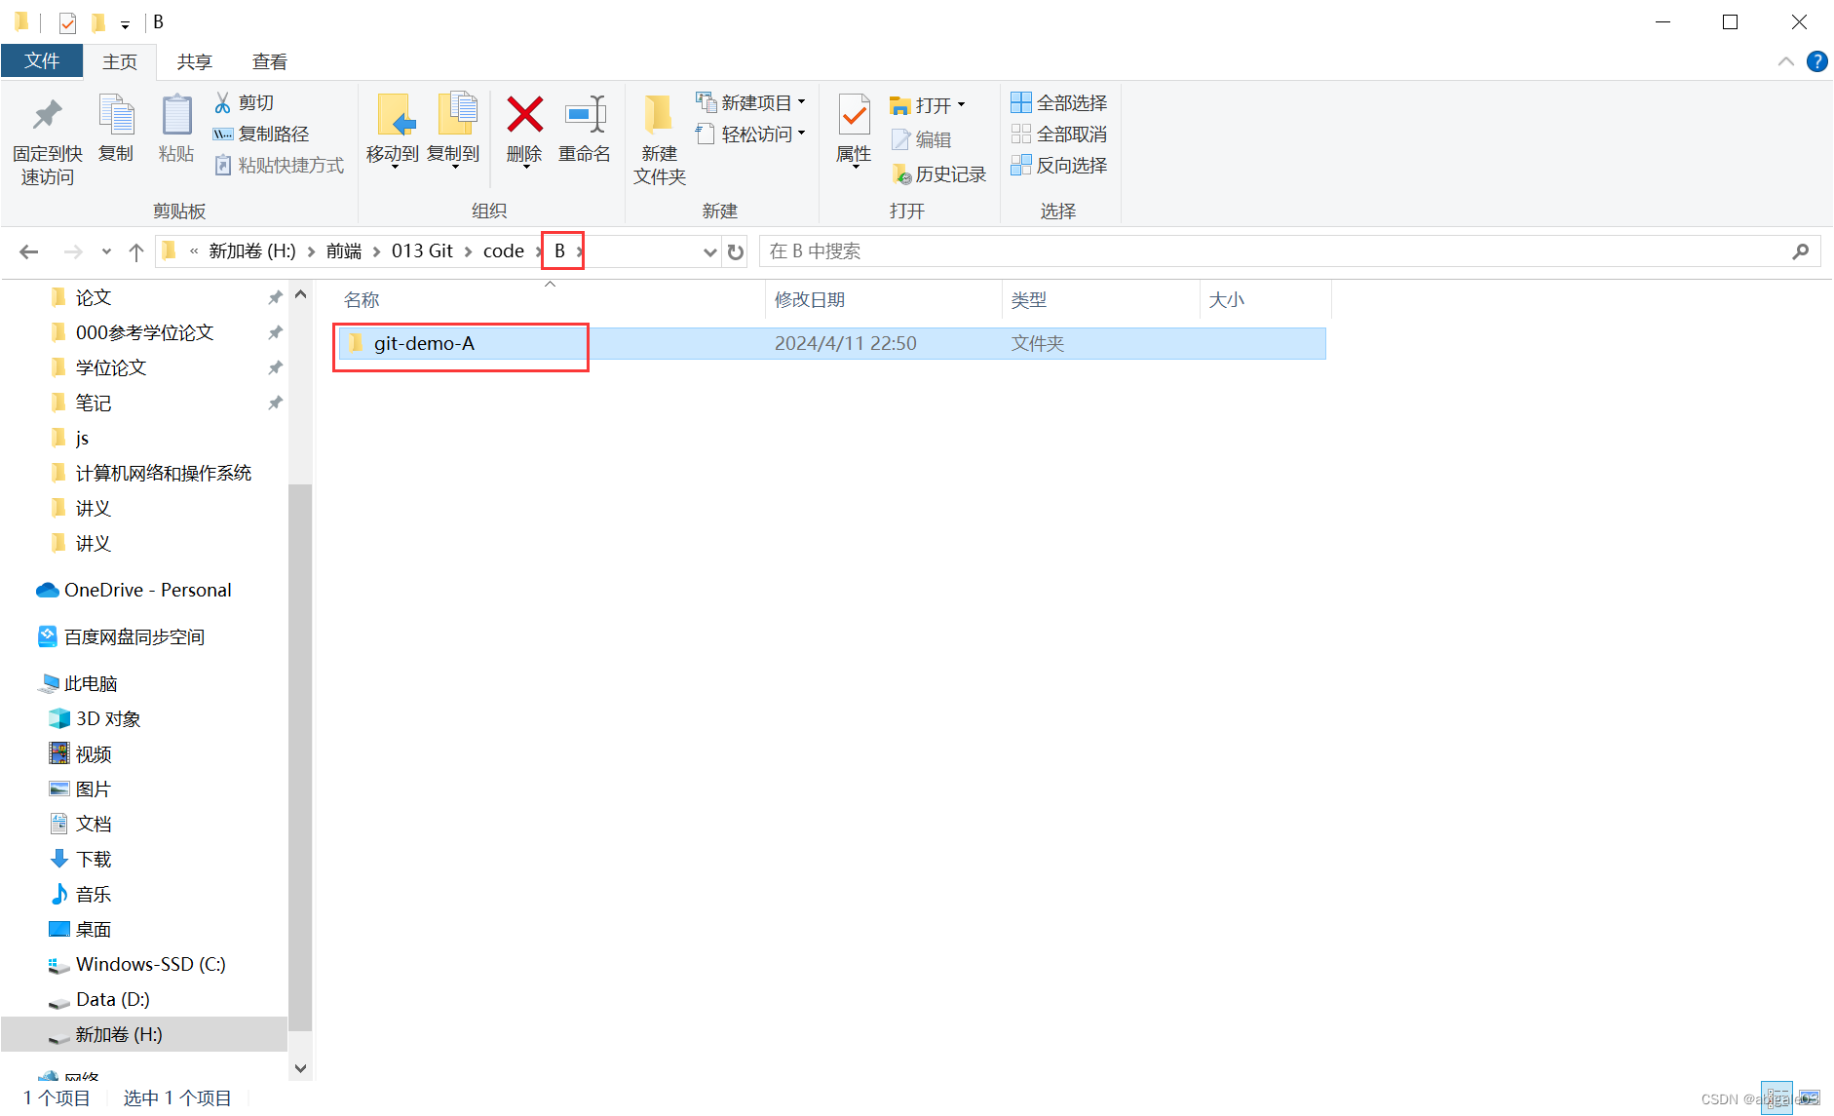The width and height of the screenshot is (1834, 1116).
Task: Unpin the 论文 folder from Quick Access
Action: click(275, 297)
